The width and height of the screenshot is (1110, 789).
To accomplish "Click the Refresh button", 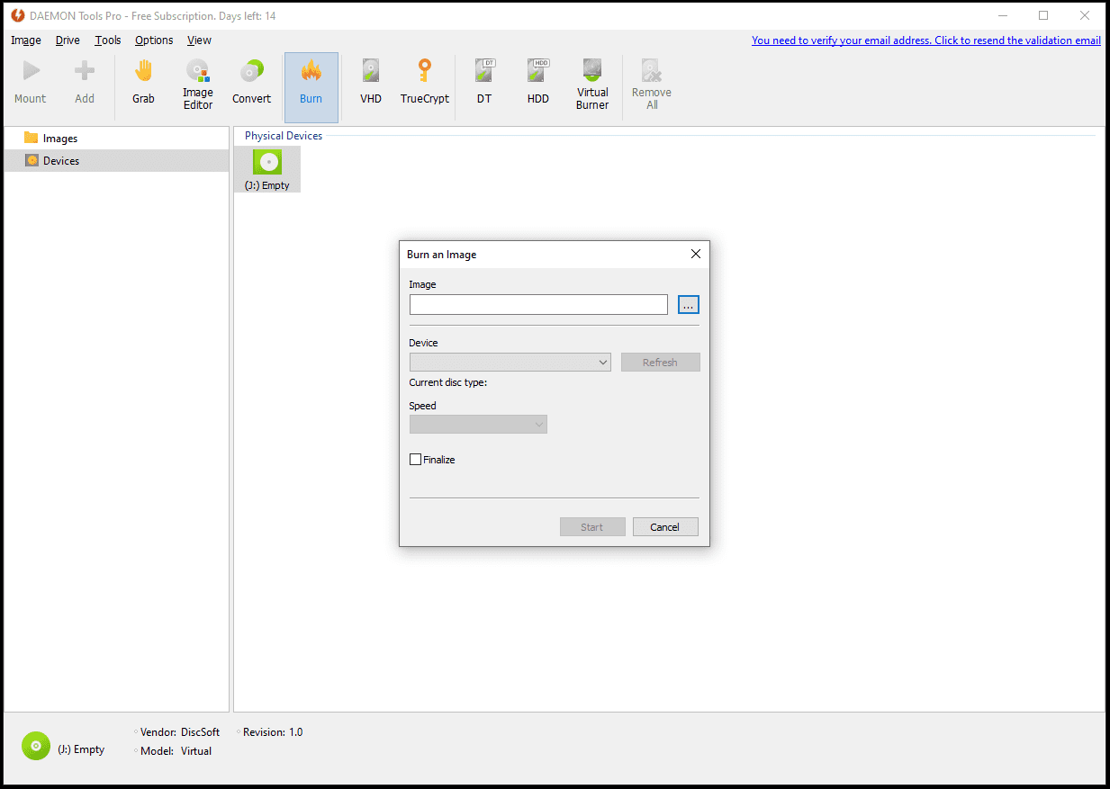I will coord(660,363).
